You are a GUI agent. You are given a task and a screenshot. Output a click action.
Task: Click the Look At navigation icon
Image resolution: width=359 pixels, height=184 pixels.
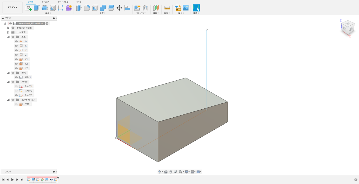166,172
